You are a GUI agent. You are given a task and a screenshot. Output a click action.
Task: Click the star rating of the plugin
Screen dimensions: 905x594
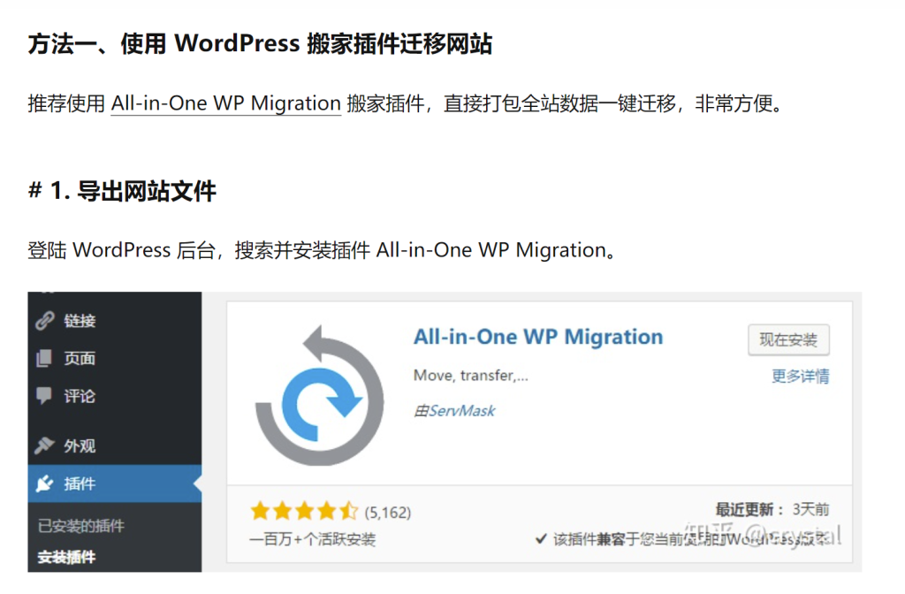[x=304, y=512]
